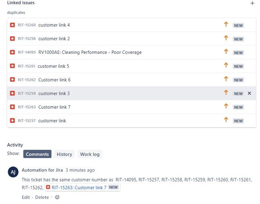Click the '3 minutes ago' timestamp
The width and height of the screenshot is (260, 204).
[80, 170]
